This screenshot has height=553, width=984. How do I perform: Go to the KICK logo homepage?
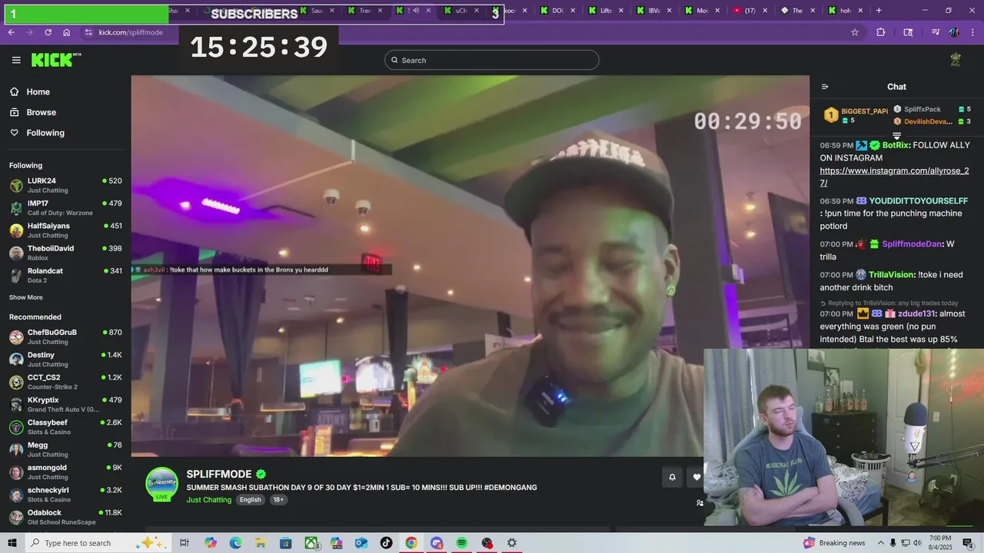click(x=56, y=60)
